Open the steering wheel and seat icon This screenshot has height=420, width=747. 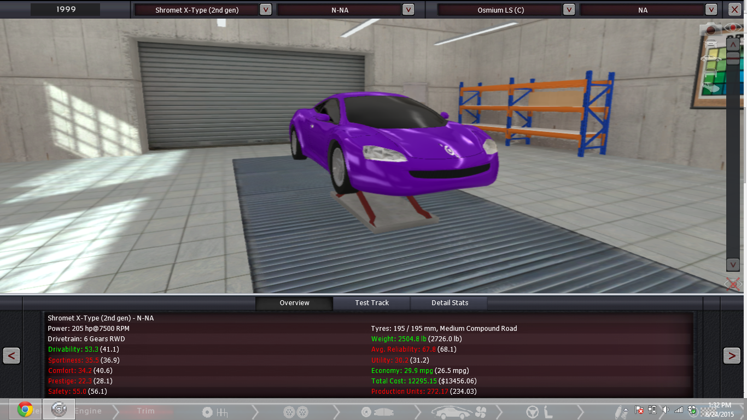540,412
